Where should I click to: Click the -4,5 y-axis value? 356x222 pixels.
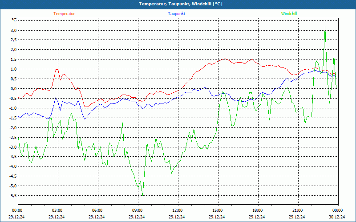13,176
